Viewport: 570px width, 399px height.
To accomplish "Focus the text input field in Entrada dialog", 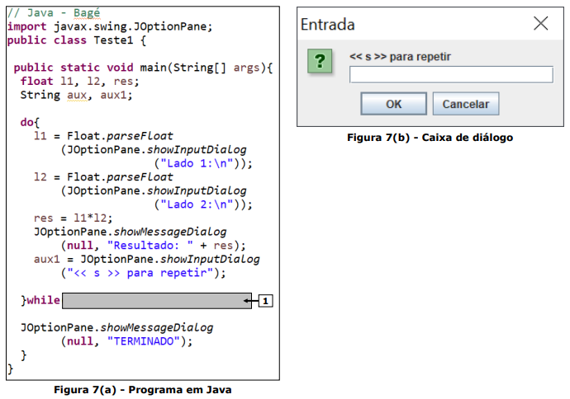I will (450, 75).
